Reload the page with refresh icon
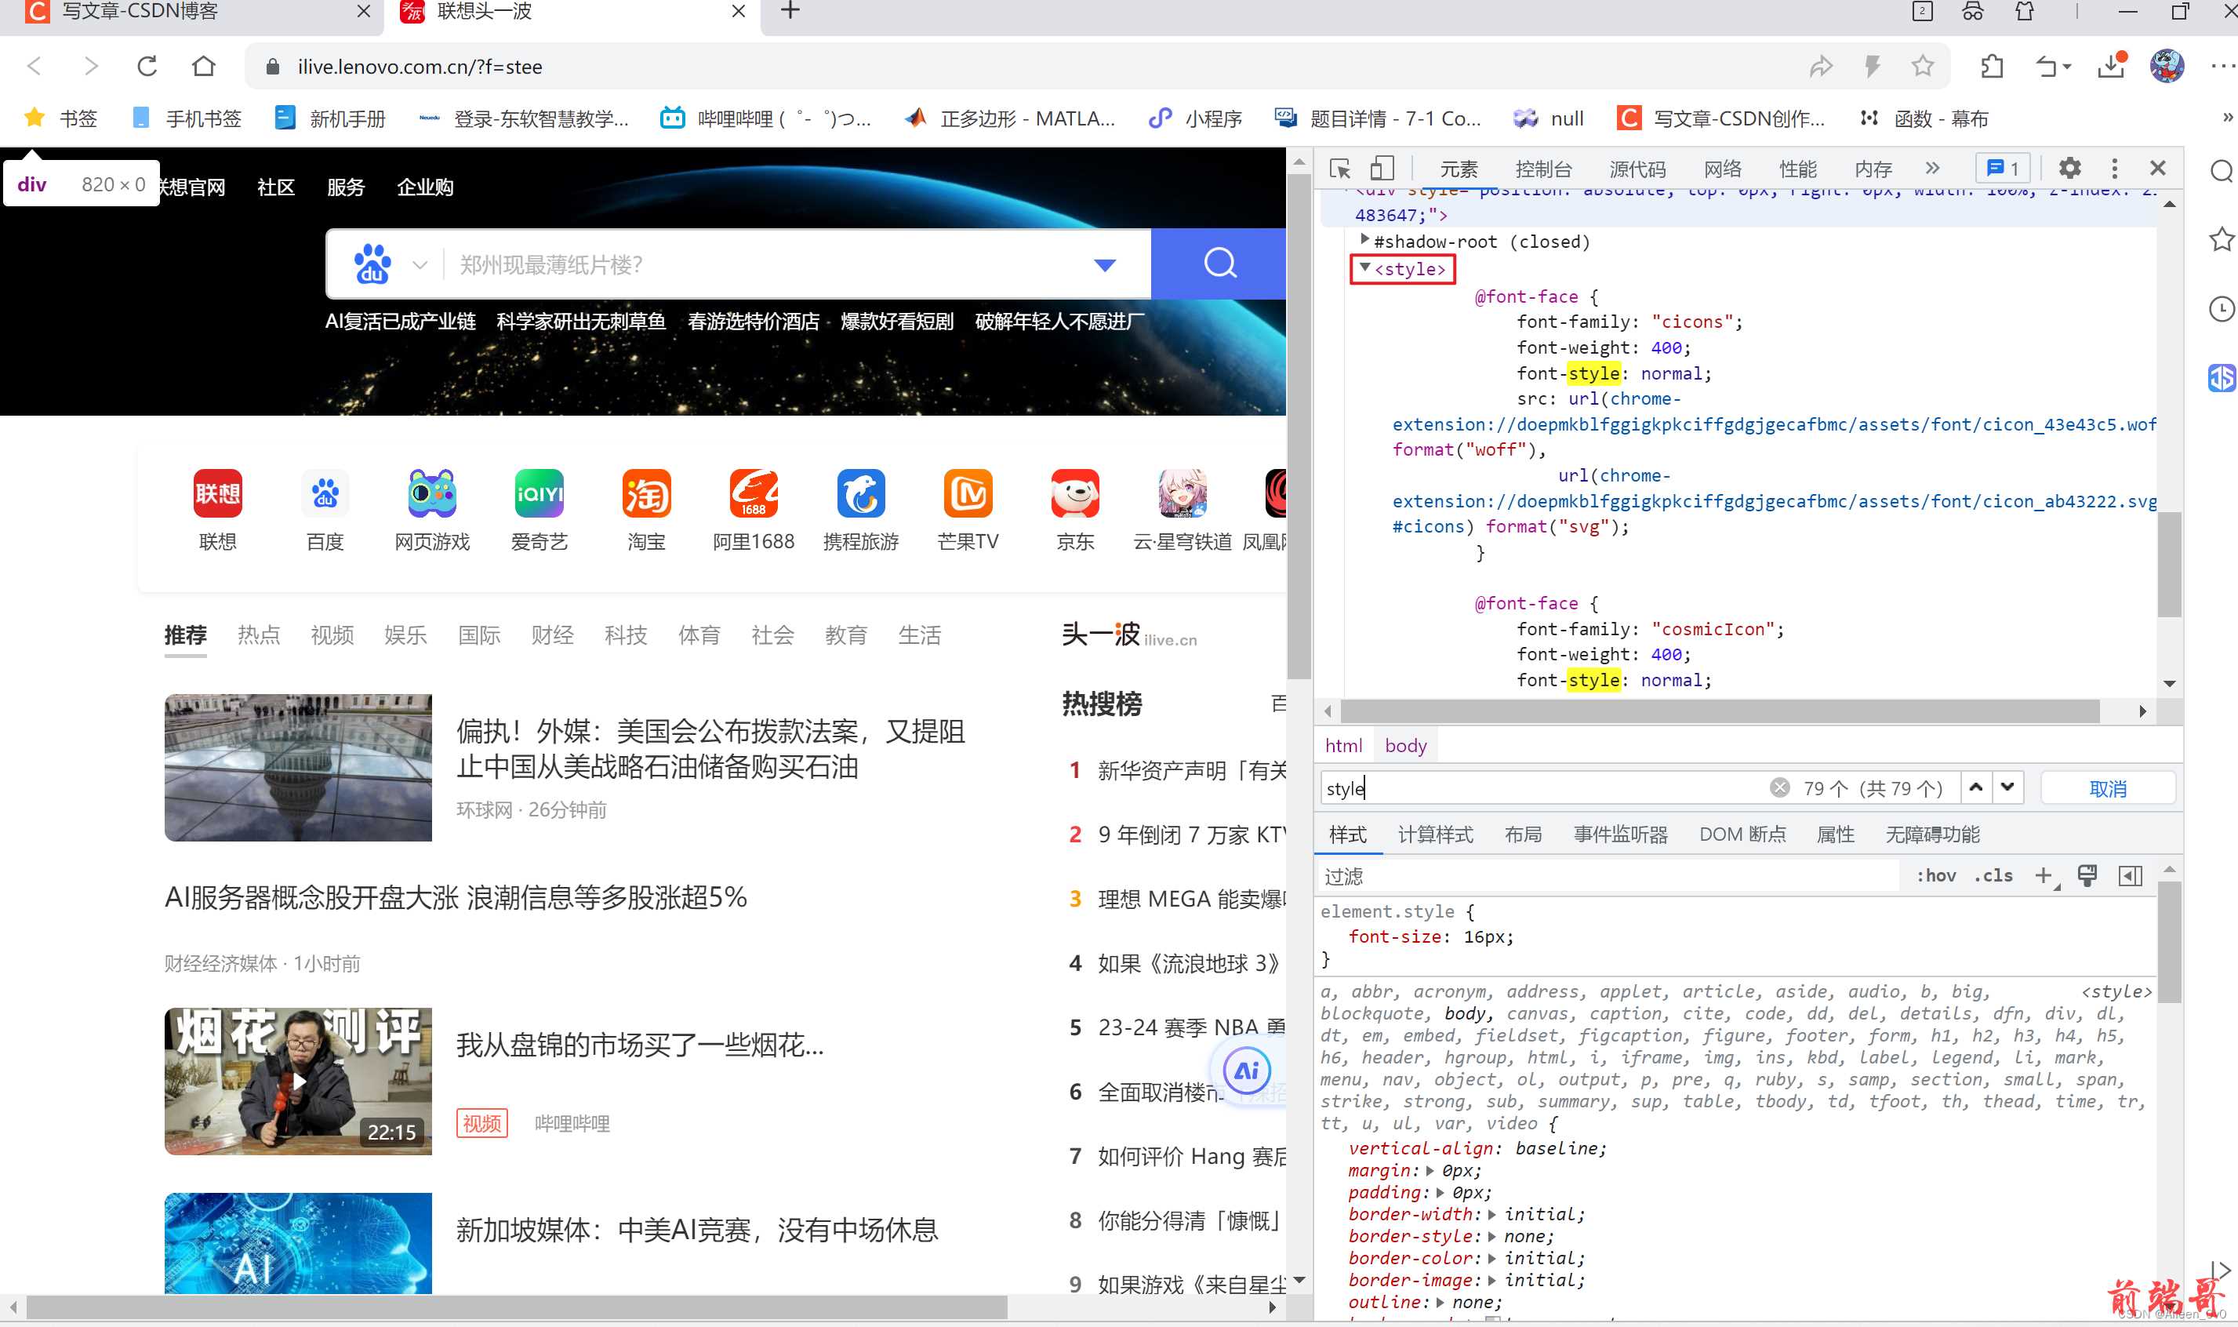This screenshot has width=2238, height=1327. coord(147,66)
